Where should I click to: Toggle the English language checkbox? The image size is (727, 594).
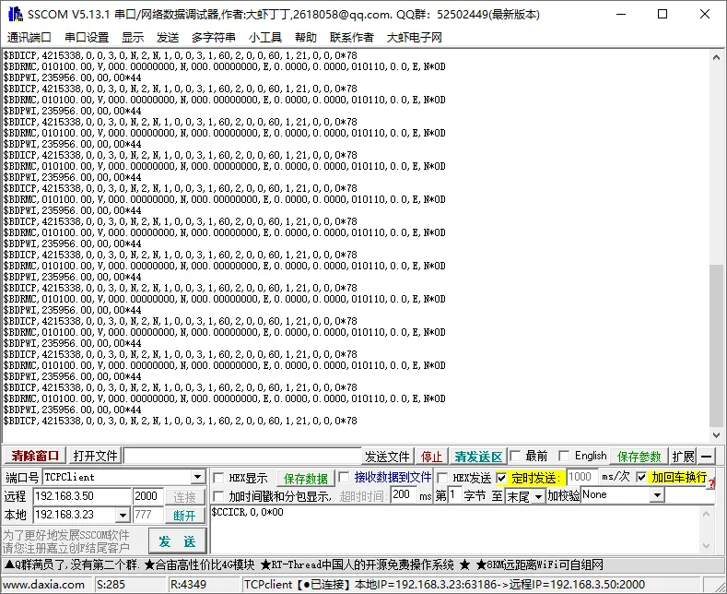click(x=564, y=457)
